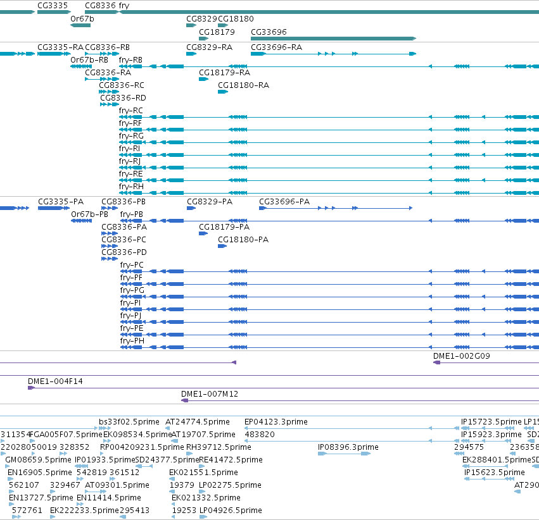Click the Or67b-PB protein label
This screenshot has width=539, height=520.
click(x=90, y=214)
